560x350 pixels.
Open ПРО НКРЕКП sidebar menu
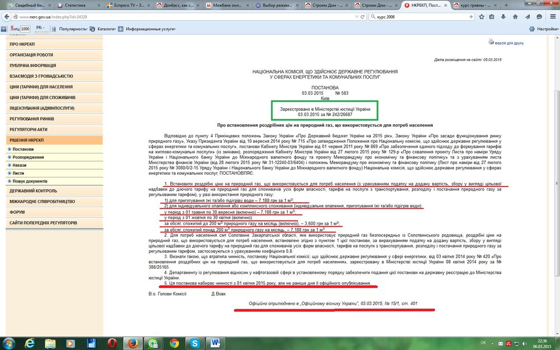(x=54, y=44)
